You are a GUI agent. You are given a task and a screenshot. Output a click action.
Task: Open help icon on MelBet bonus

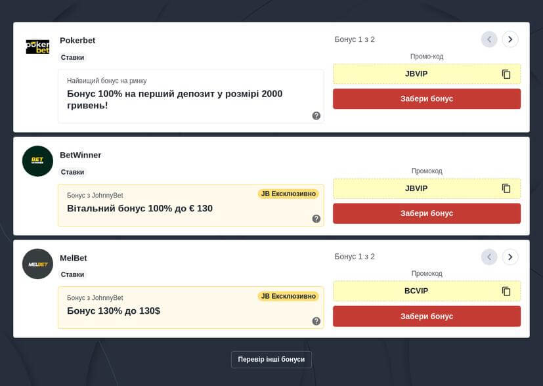[316, 321]
